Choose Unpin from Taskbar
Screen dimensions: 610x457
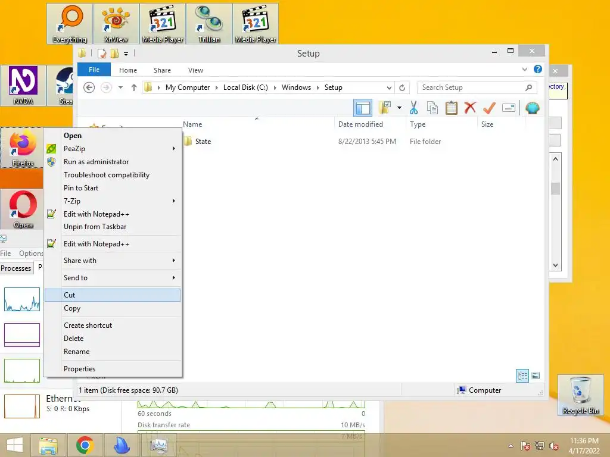(x=113, y=227)
